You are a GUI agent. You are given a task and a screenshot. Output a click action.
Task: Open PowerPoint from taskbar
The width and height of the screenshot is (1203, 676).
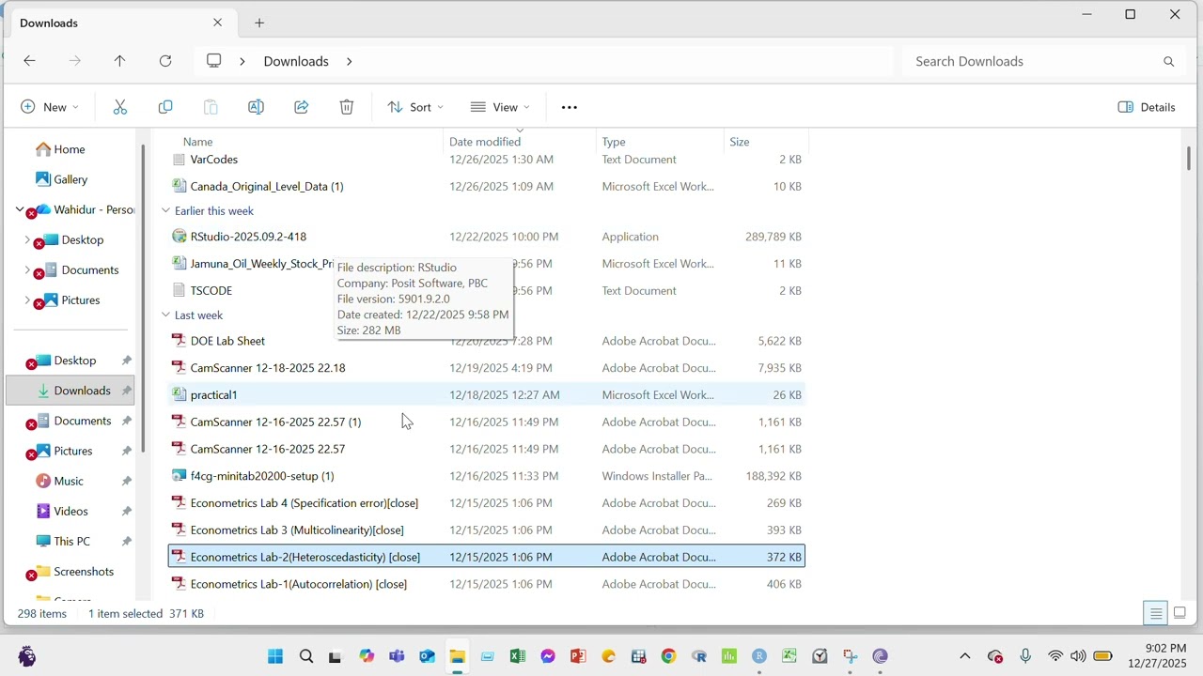(578, 656)
